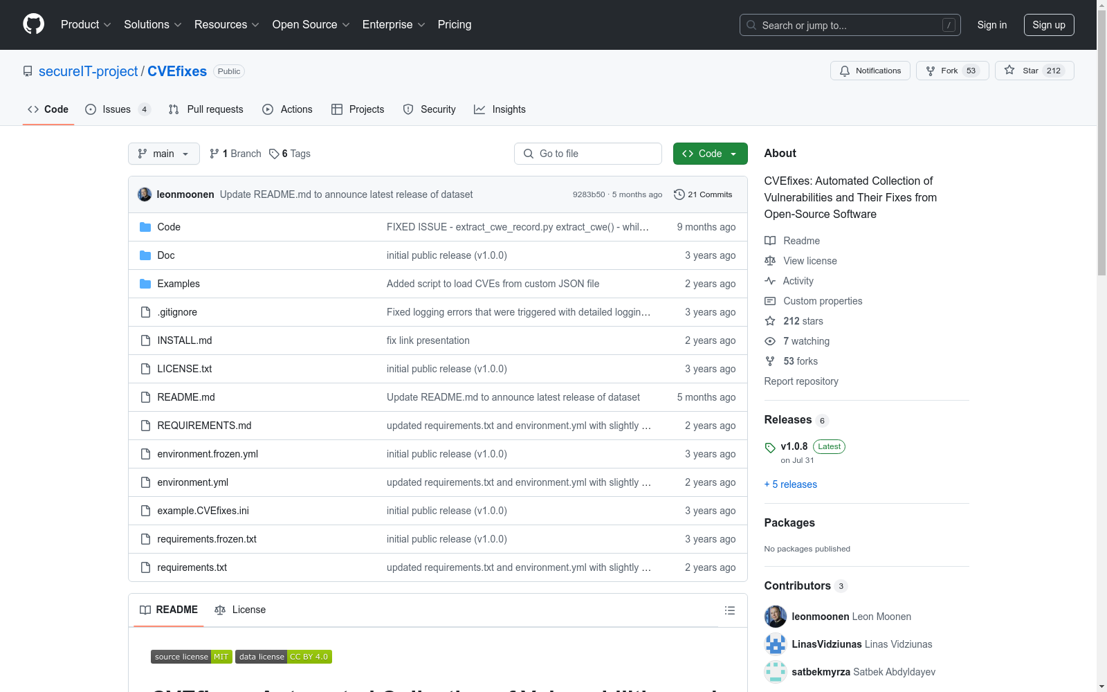Viewport: 1107px width, 692px height.
Task: Open the main branch dropdown
Action: [164, 154]
